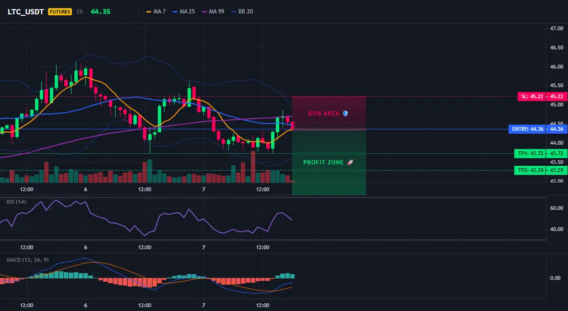Click the 46.50 price axis label
568x311 pixels.
tap(556, 47)
